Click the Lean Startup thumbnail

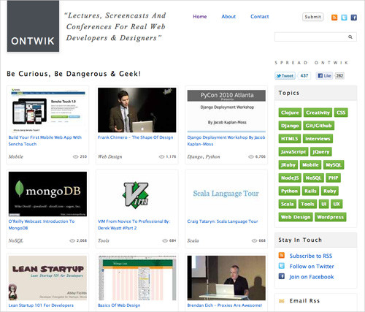pyautogui.click(x=47, y=278)
